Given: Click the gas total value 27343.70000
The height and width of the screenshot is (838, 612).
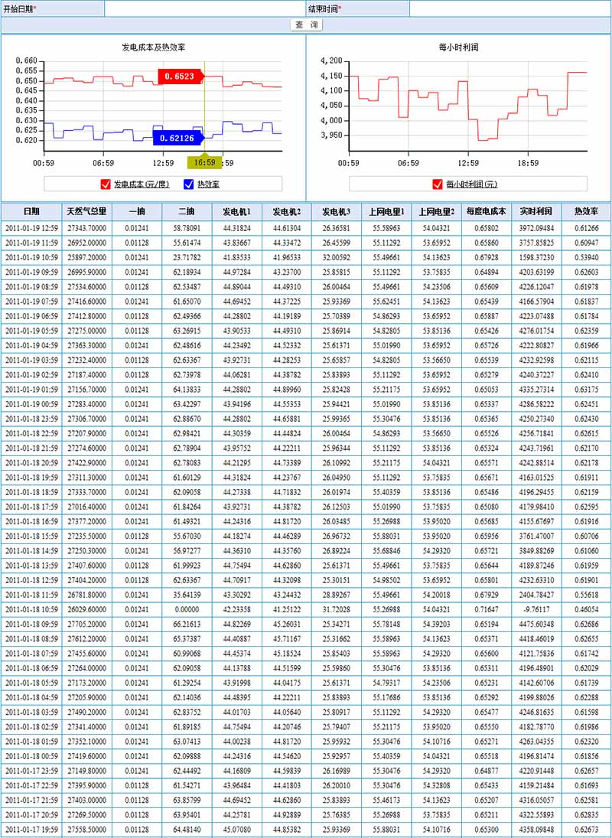Looking at the screenshot, I should pos(86,228).
